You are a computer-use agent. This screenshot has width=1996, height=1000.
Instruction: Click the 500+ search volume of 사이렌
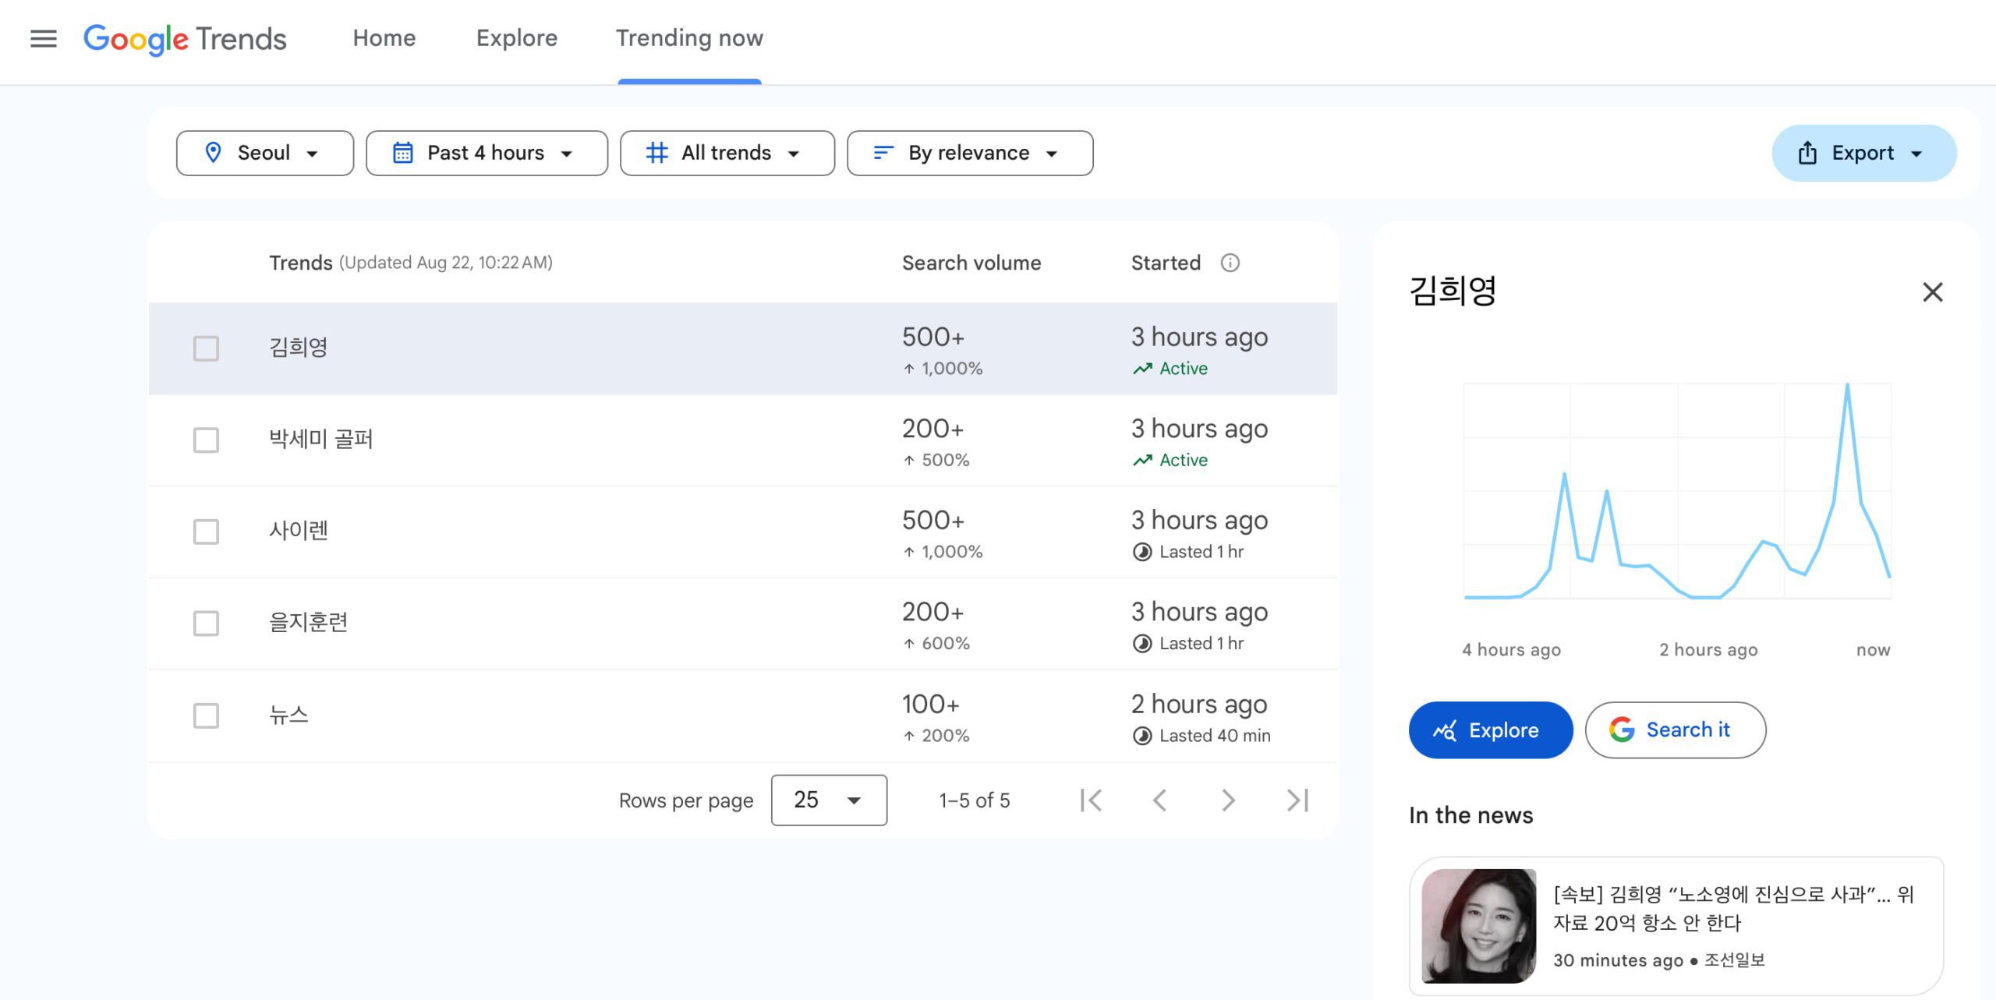[933, 521]
